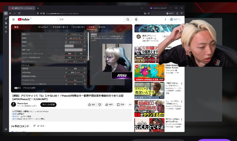
Task: Close the YouTube browser tab
Action: click(x=33, y=8)
